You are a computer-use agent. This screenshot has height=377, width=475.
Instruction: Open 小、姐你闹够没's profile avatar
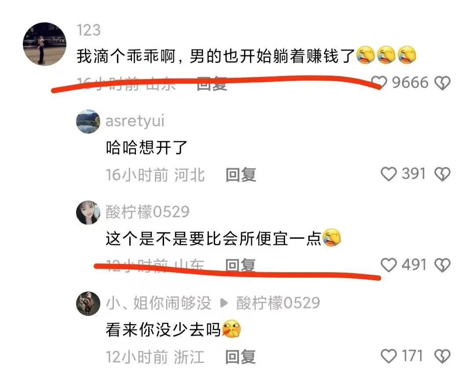[x=88, y=304]
